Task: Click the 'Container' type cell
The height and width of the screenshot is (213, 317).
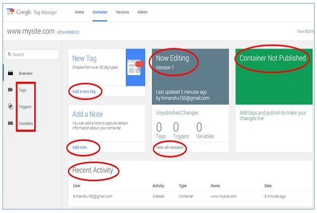Action: pos(186,196)
